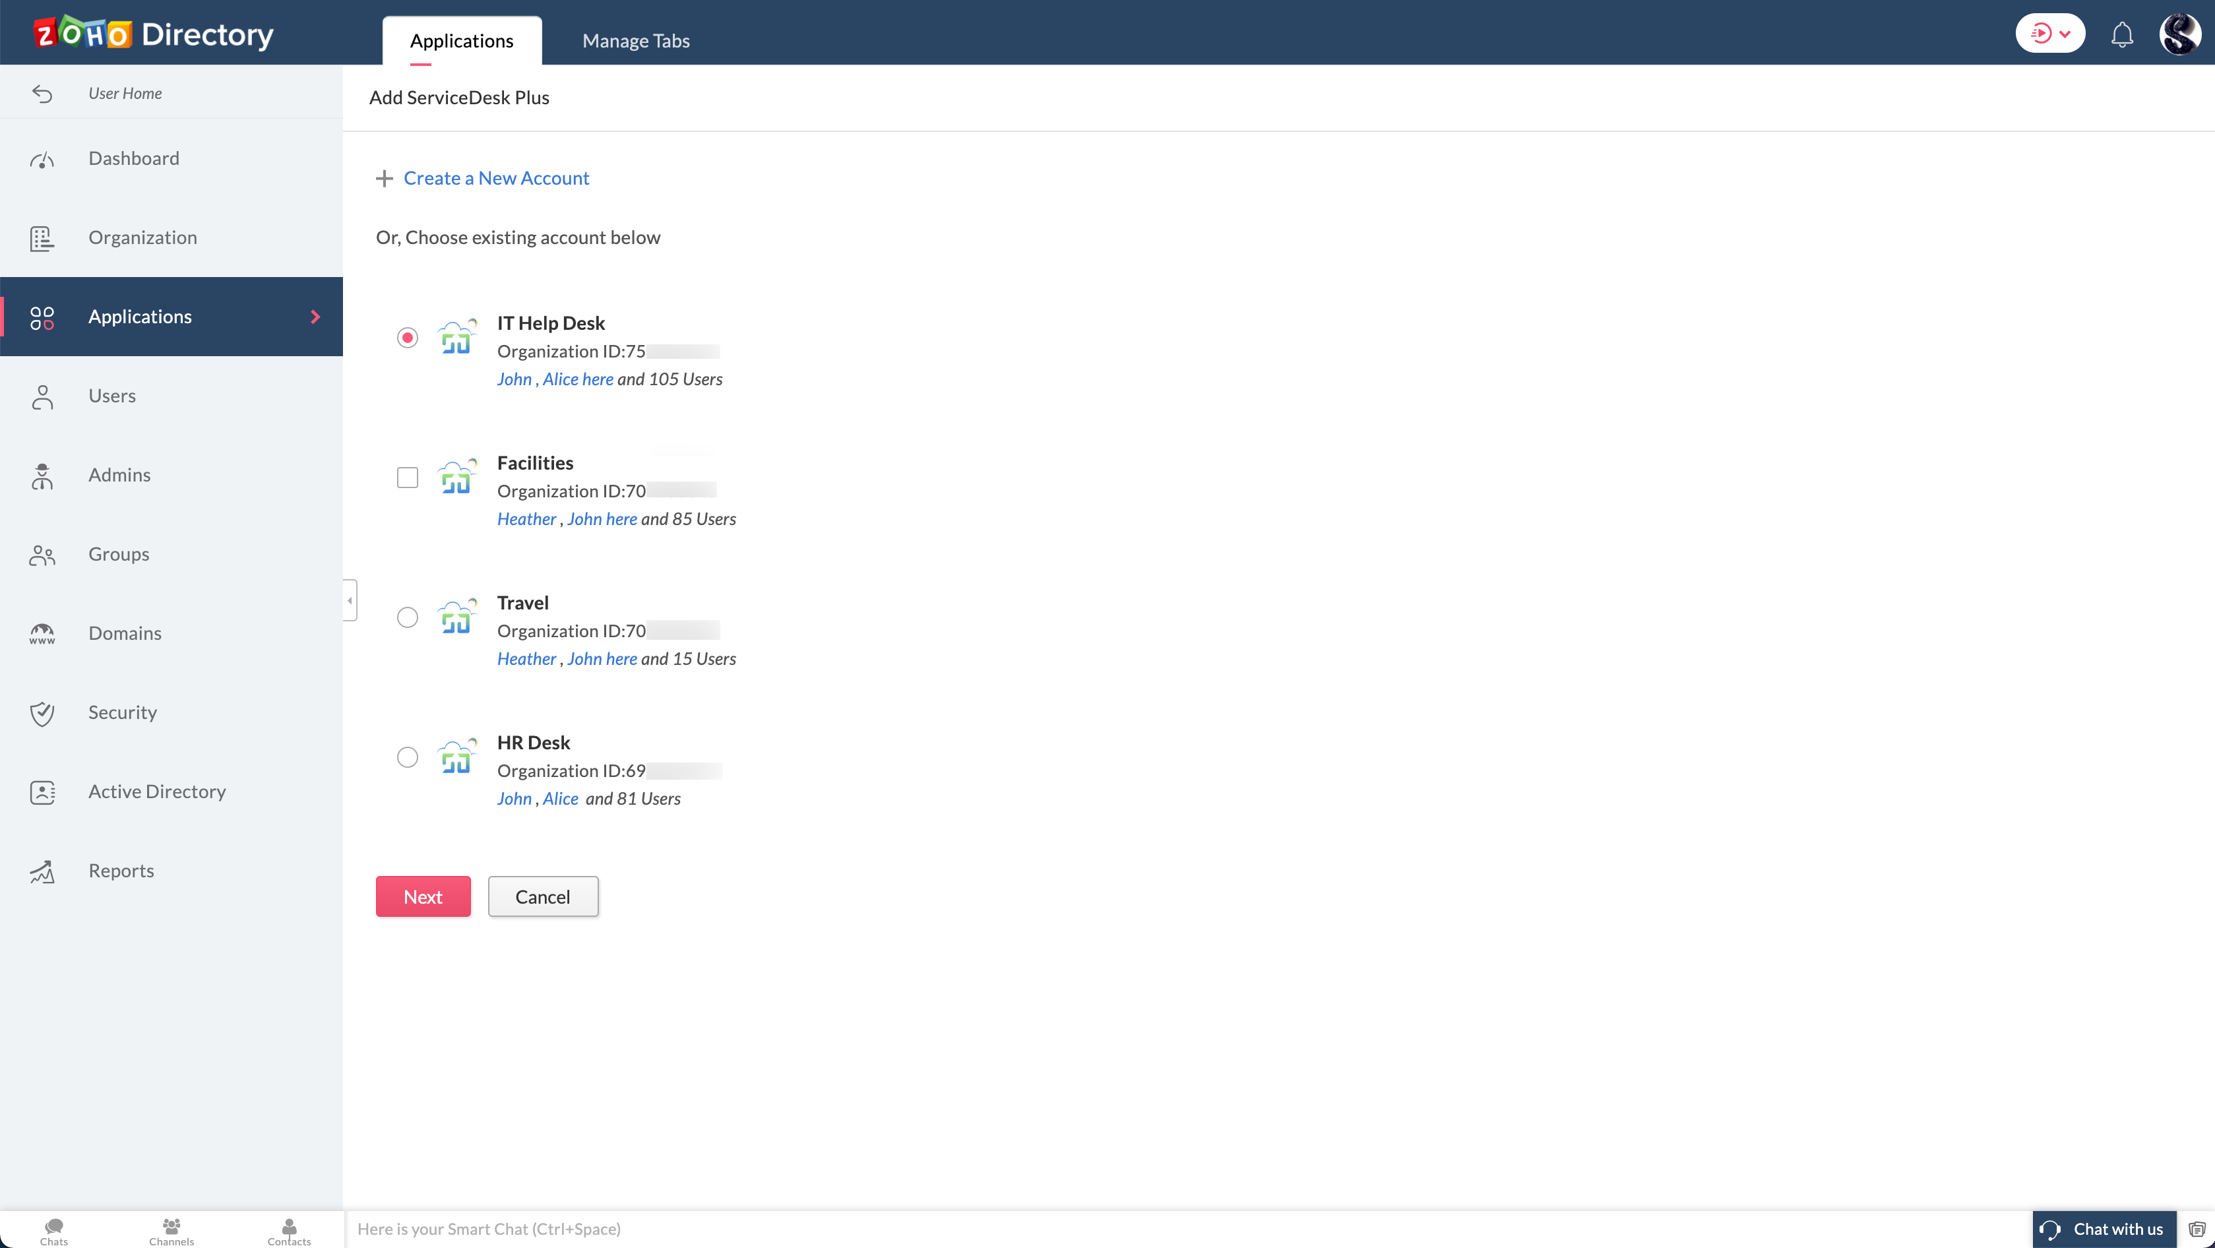Open Contacts in bottom bar

(x=289, y=1231)
